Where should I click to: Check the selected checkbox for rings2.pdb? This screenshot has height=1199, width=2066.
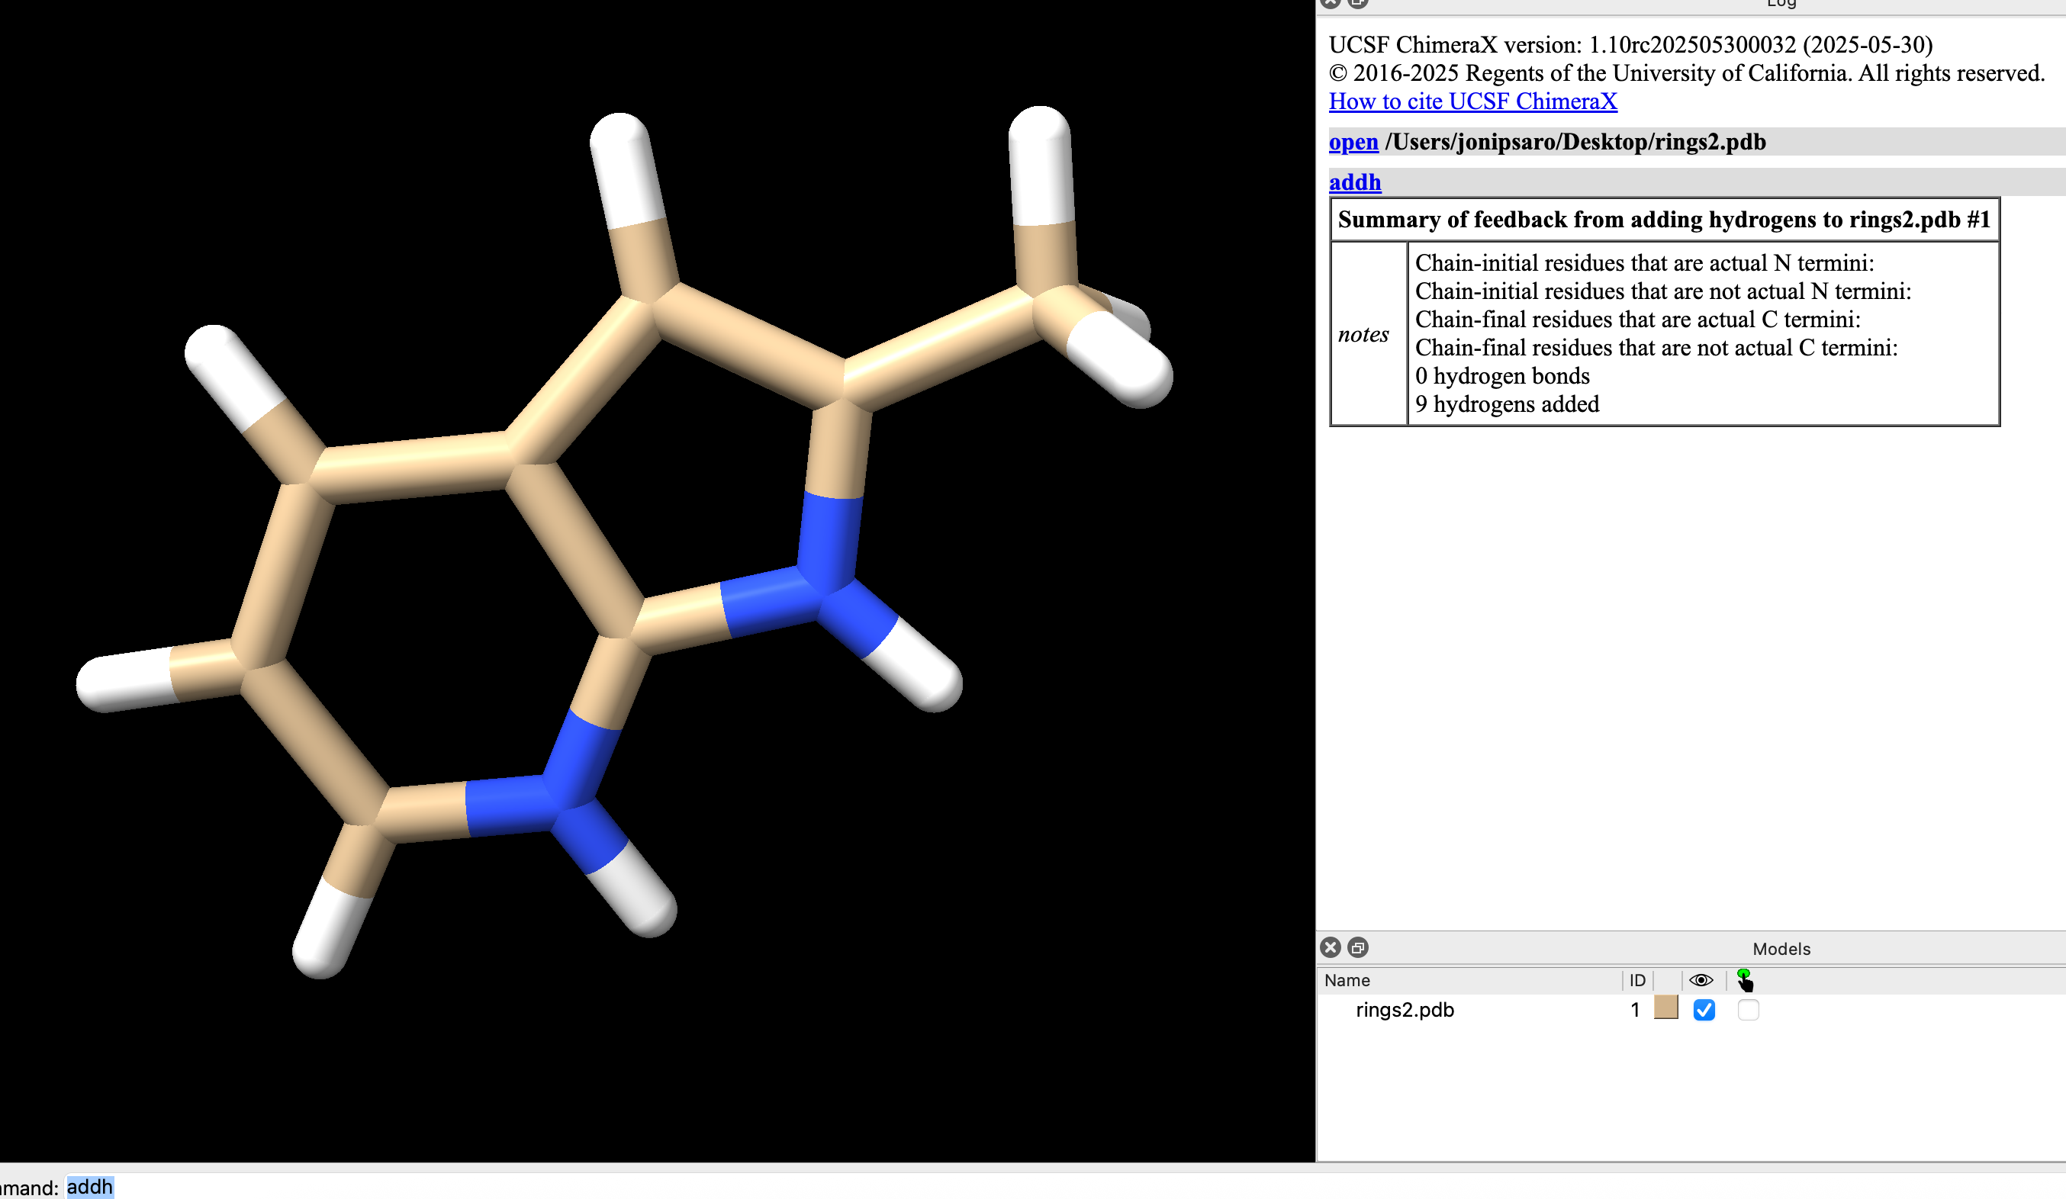coord(1748,1010)
